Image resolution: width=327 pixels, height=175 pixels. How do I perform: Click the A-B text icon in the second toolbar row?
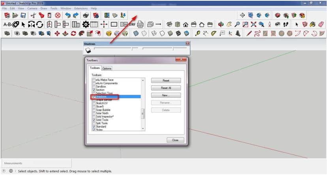(x=7, y=24)
